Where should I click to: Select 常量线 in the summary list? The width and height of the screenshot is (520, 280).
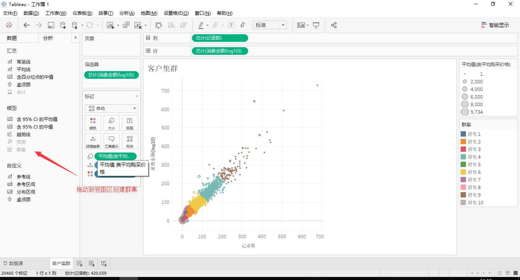click(24, 62)
